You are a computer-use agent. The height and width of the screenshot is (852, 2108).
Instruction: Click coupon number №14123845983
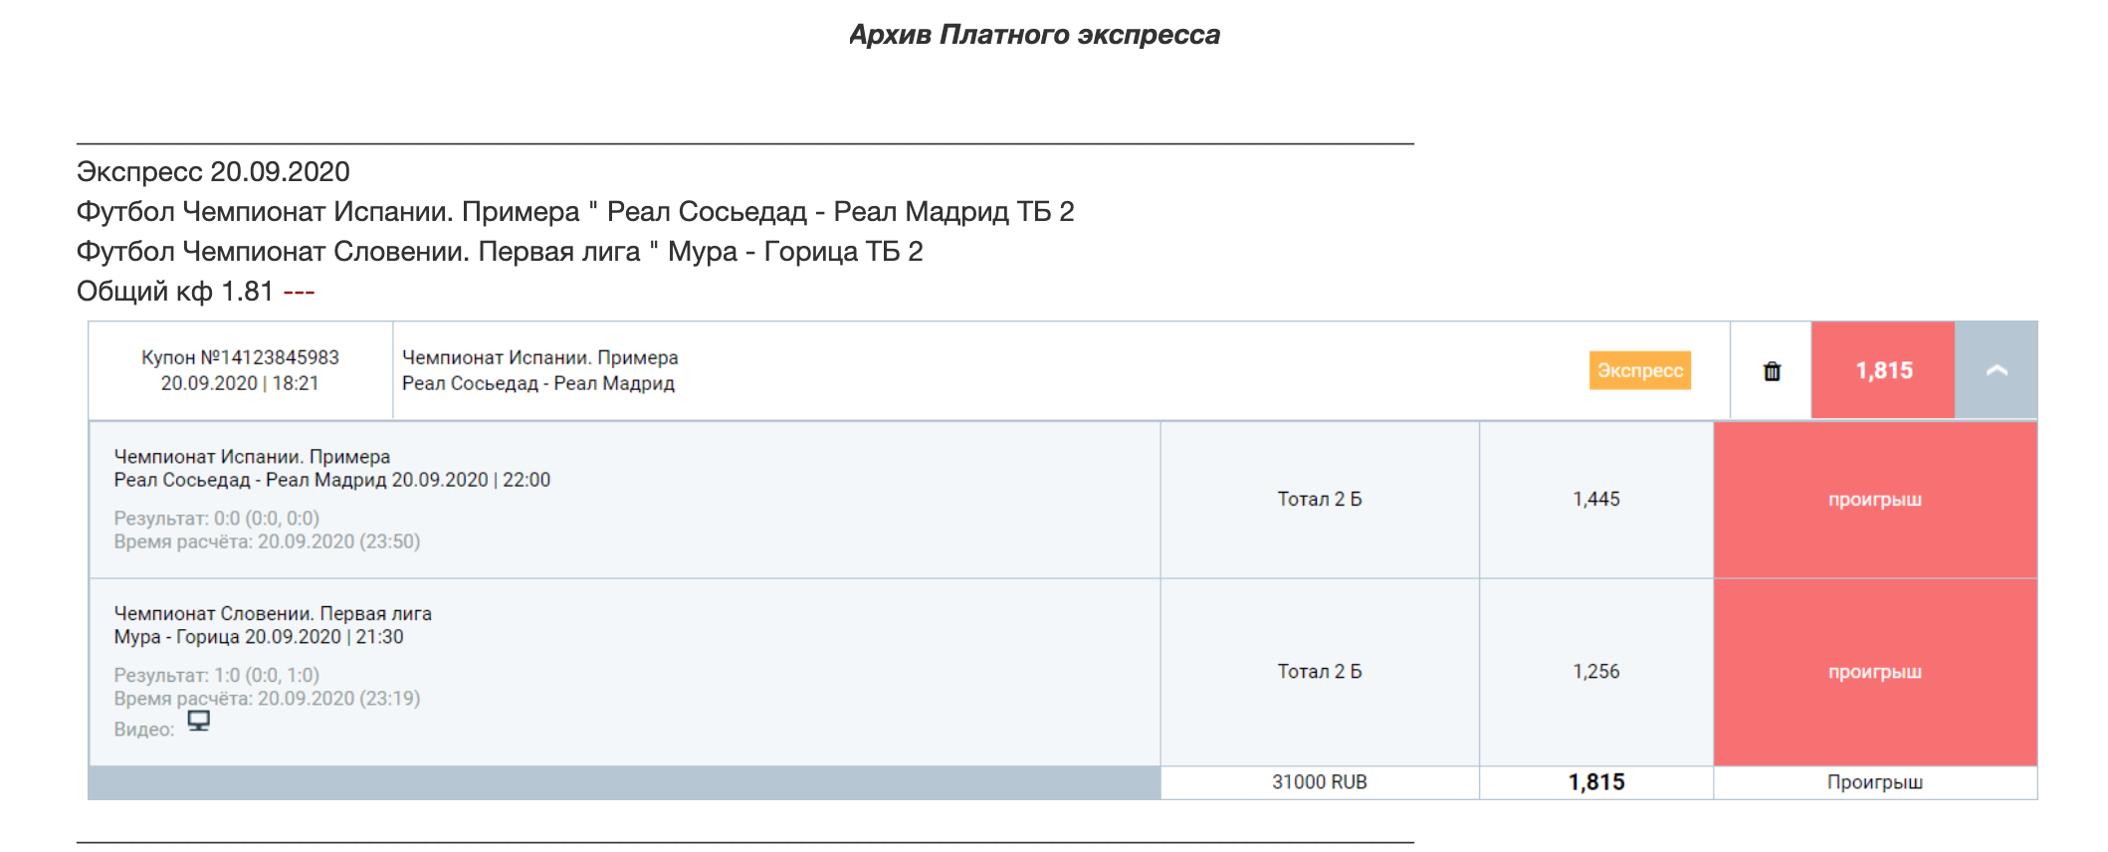pos(240,357)
